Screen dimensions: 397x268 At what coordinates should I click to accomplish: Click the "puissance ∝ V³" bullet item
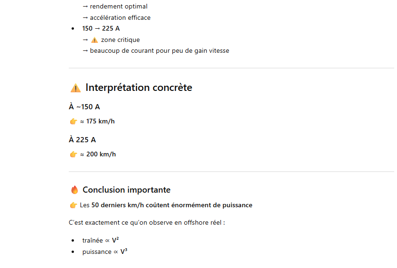[105, 252]
